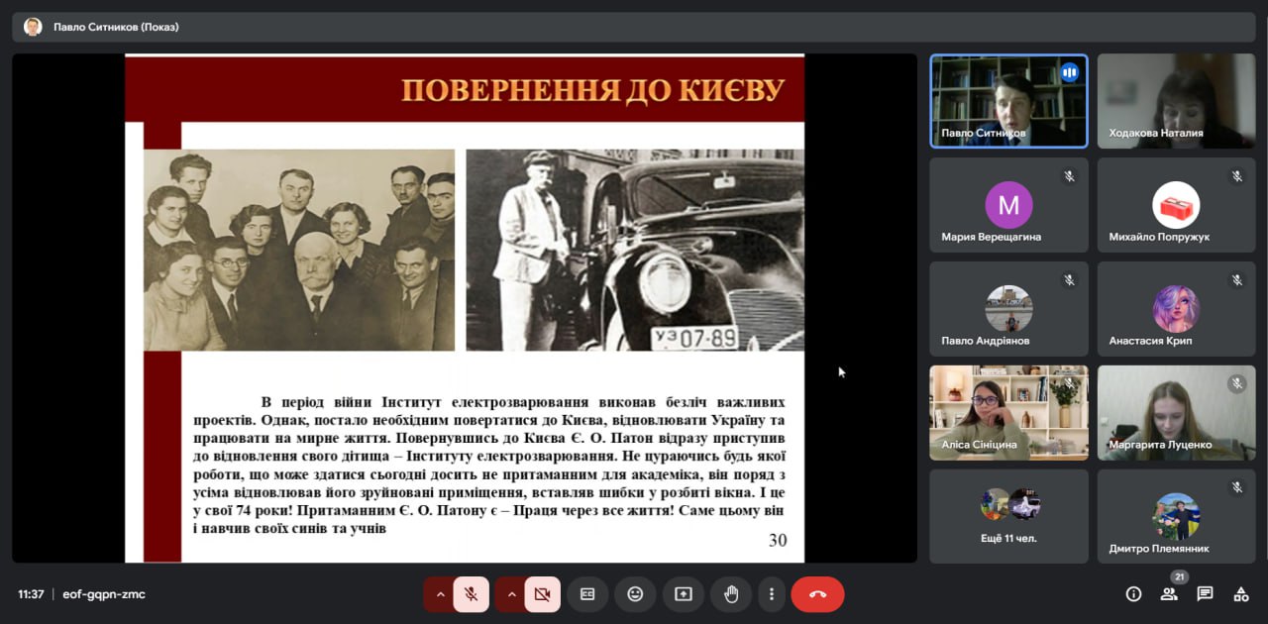Image resolution: width=1268 pixels, height=624 pixels.
Task: Select Мария Верещагина's participant tile
Action: (x=1008, y=205)
